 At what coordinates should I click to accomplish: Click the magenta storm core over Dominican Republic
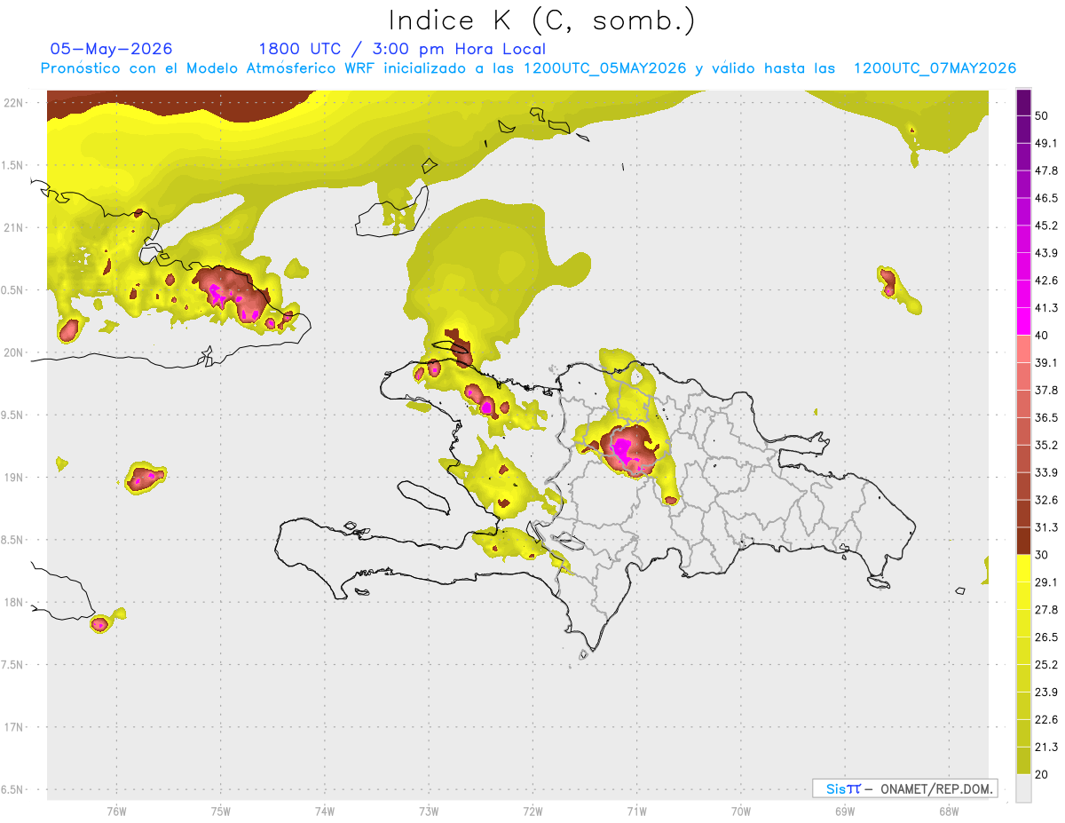click(x=627, y=448)
